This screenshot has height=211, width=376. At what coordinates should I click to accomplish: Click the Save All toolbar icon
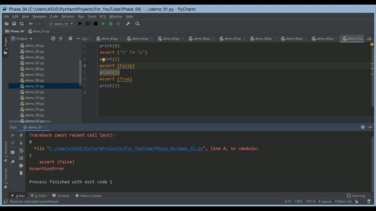(x=14, y=23)
